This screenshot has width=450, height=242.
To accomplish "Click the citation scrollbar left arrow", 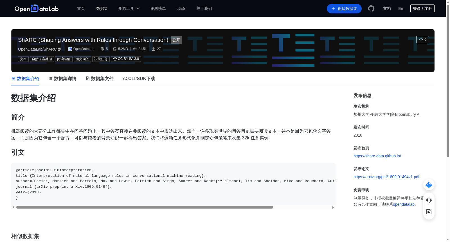I will (13, 207).
